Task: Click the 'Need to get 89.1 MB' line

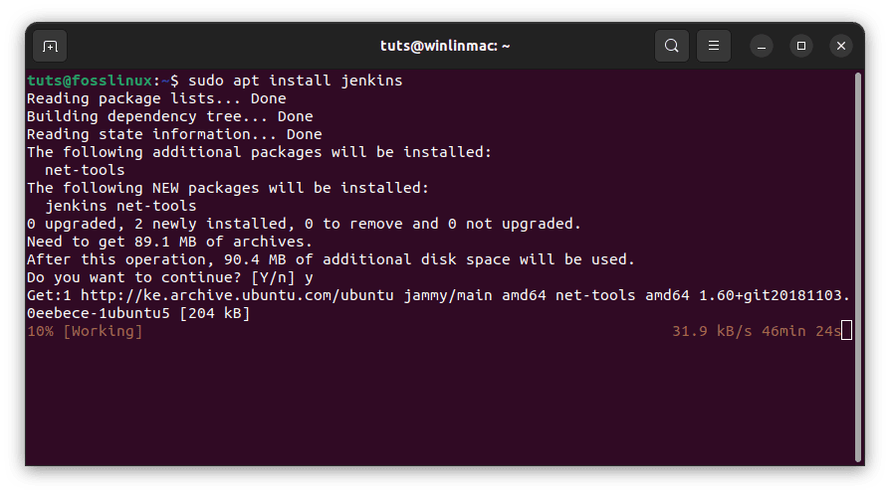Action: tap(169, 242)
